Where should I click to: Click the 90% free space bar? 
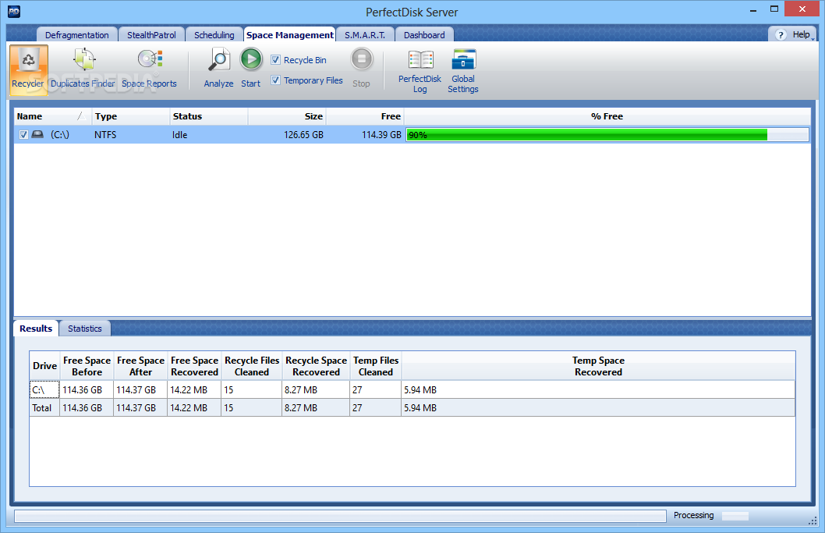tap(607, 135)
